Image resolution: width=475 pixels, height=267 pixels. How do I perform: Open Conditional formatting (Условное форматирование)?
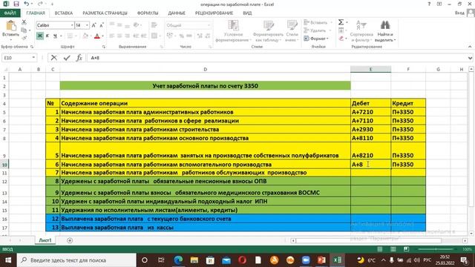click(233, 31)
